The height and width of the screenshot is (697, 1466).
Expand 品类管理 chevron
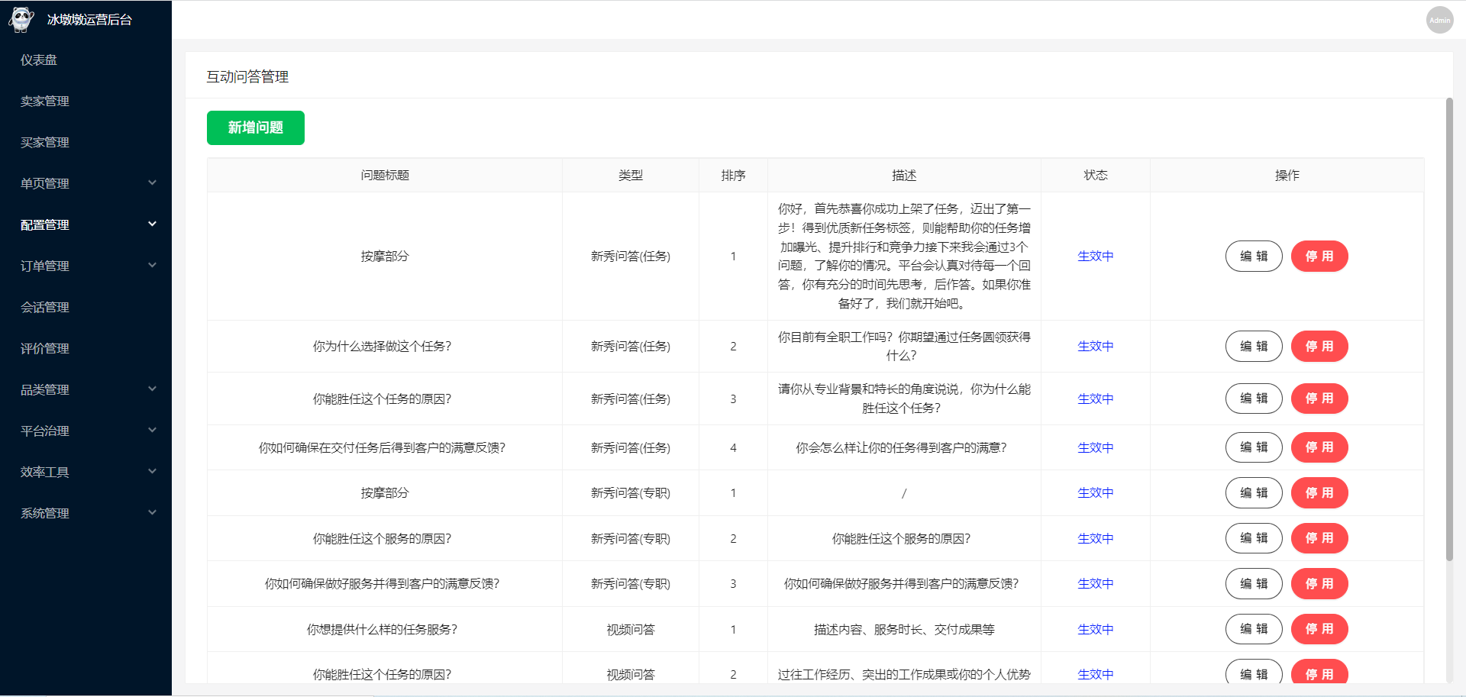(x=152, y=389)
